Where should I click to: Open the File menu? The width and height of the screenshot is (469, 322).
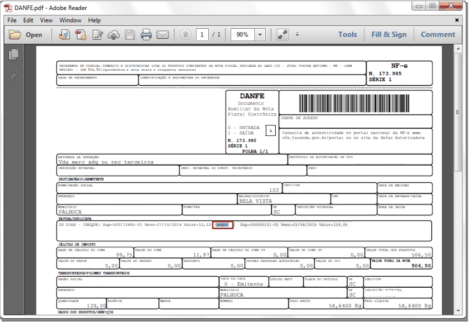(12, 20)
